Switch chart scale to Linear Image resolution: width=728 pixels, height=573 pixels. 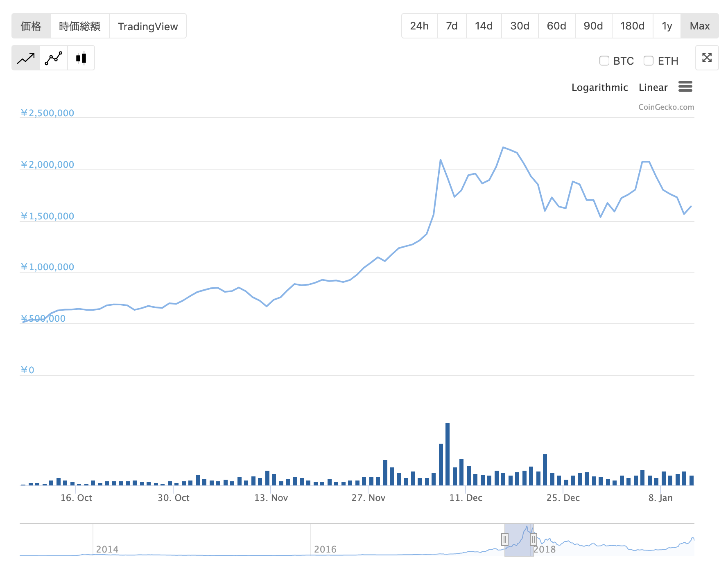click(x=653, y=88)
